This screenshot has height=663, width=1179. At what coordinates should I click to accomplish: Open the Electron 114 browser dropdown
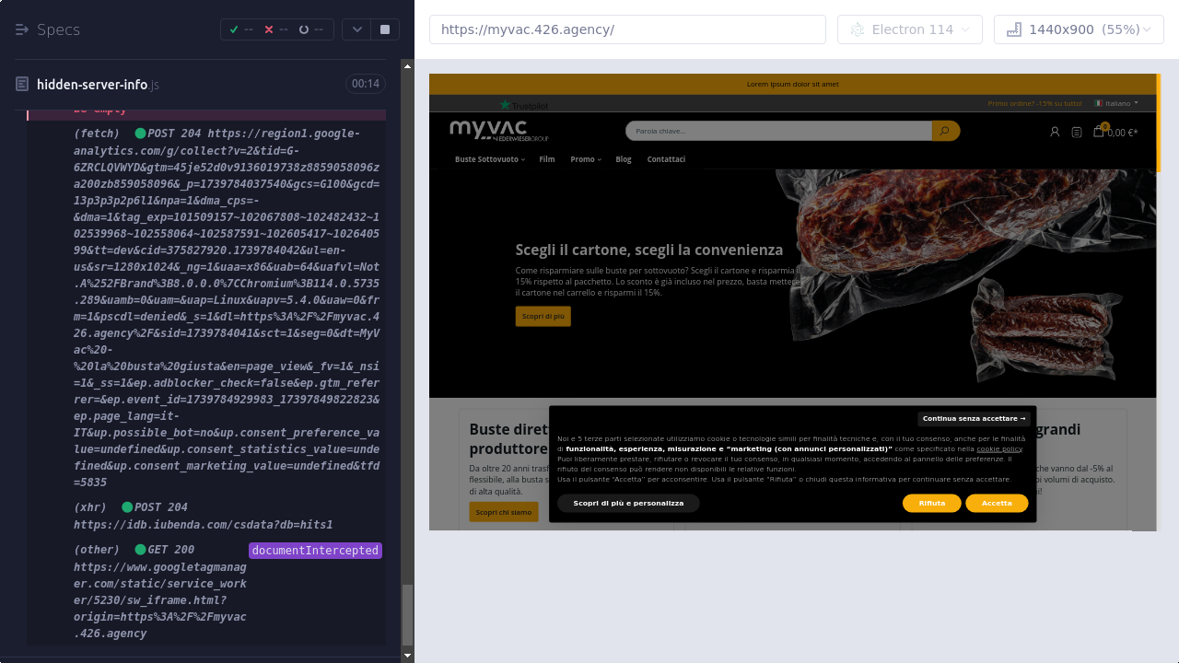(x=910, y=29)
